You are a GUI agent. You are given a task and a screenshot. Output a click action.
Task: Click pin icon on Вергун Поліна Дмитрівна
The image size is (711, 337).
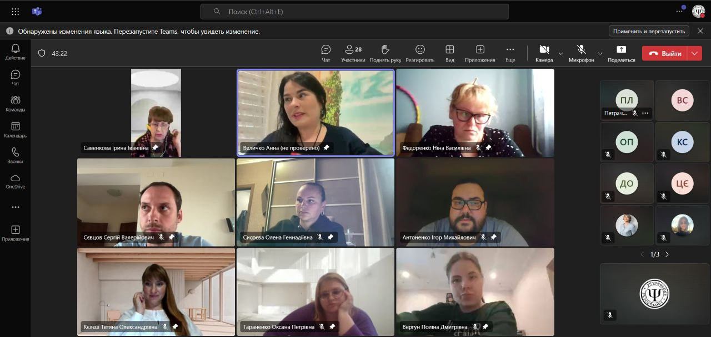click(x=485, y=327)
